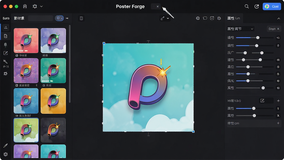Choose the pencil edit-note sidebar icon
284x160 pixels.
6,53
